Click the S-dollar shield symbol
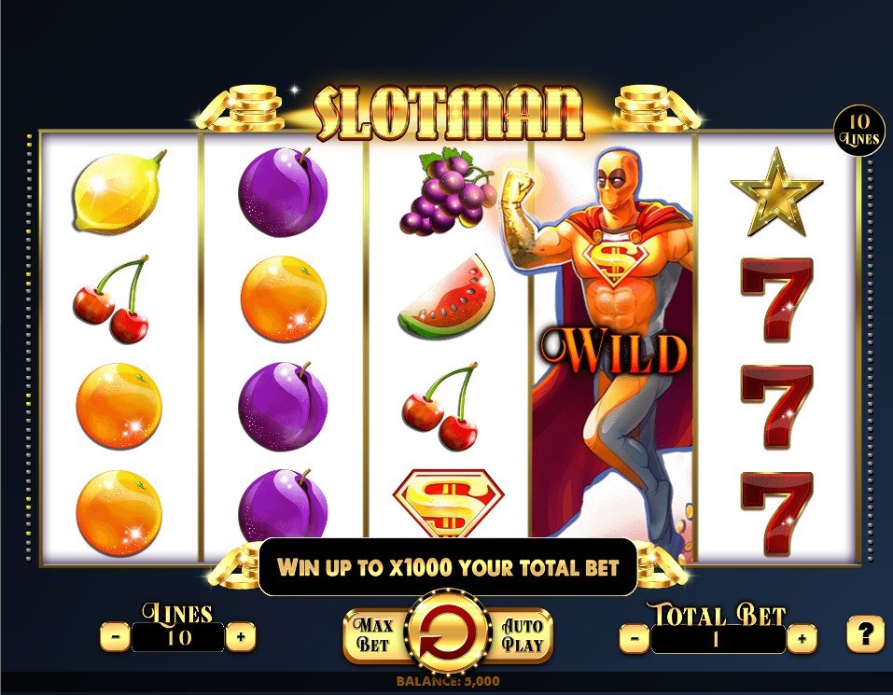This screenshot has width=893, height=695. click(x=448, y=503)
